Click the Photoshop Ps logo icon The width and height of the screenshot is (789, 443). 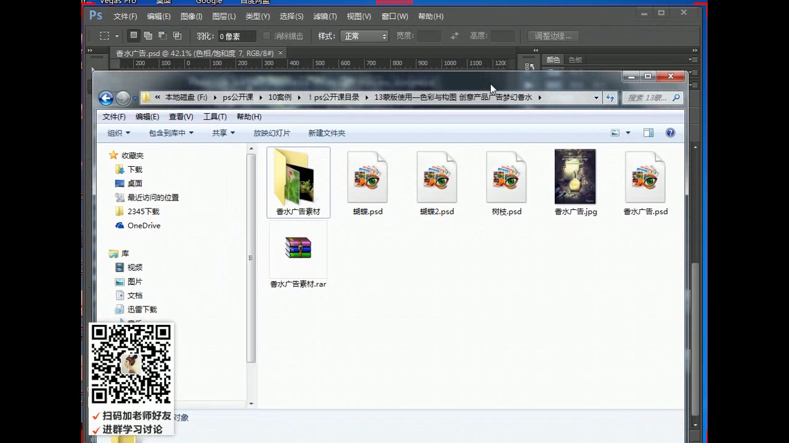click(x=96, y=16)
